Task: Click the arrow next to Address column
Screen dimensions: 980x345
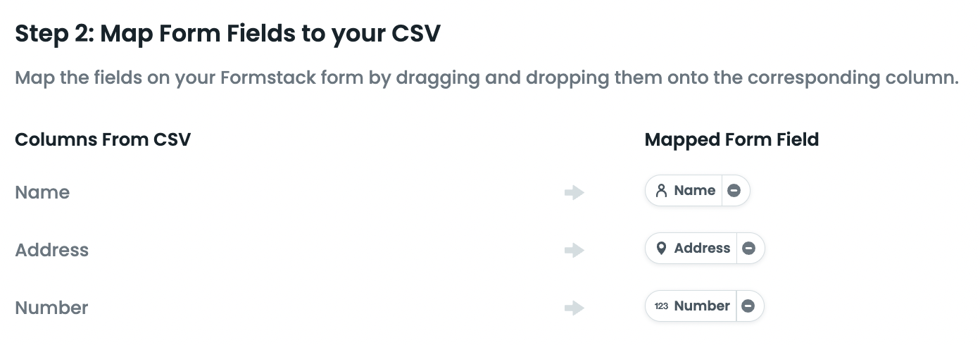Action: point(574,250)
